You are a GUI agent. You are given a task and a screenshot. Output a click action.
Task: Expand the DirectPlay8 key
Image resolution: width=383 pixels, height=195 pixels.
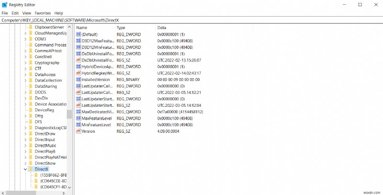(x=25, y=152)
